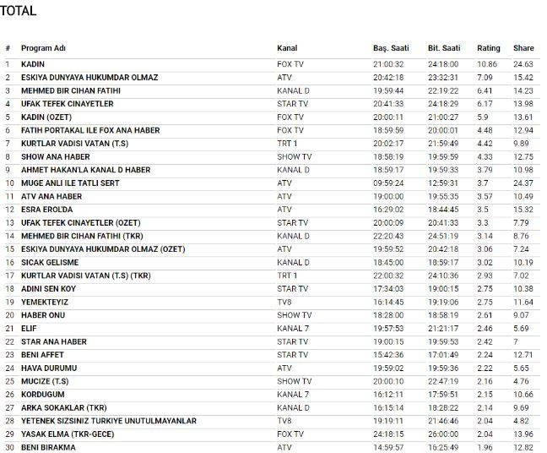Click the Bit. Saati column header

point(445,48)
